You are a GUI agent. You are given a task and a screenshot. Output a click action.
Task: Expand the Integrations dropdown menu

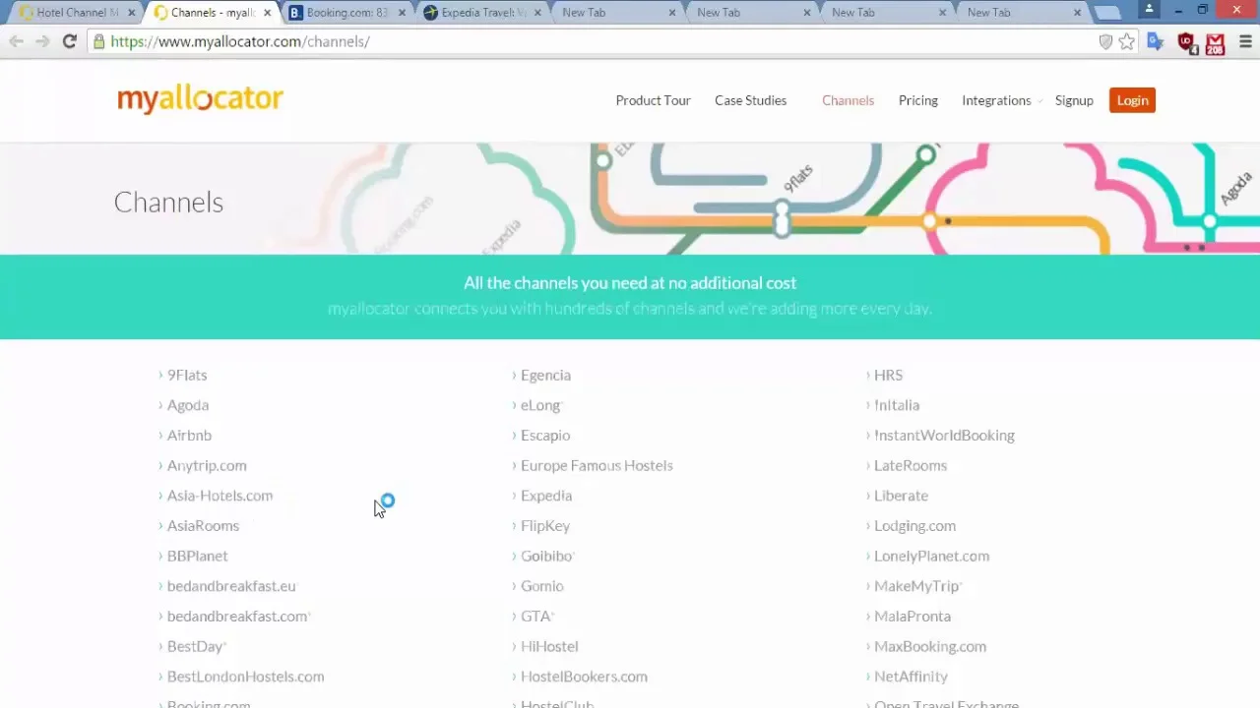(1002, 100)
